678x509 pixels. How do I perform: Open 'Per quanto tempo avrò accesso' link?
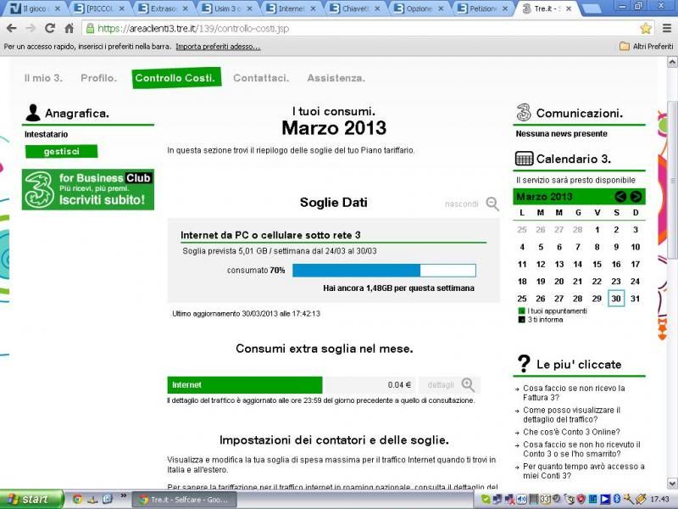tap(584, 471)
